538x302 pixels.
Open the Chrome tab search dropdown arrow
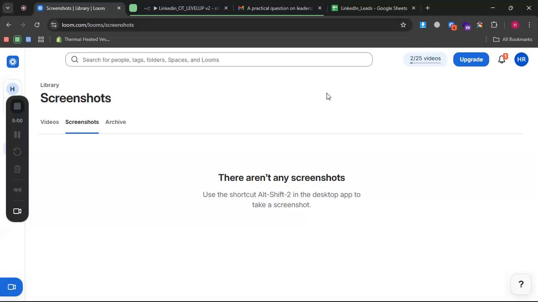(8, 8)
